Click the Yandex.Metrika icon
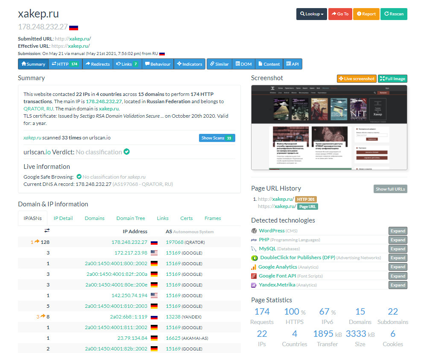427x353 pixels. pos(254,285)
